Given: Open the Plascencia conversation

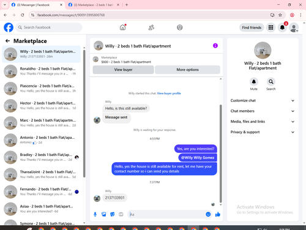Looking at the screenshot, I should tap(41, 89).
